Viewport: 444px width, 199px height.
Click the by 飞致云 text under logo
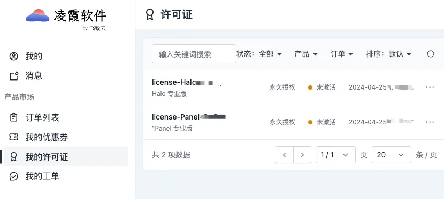(94, 28)
